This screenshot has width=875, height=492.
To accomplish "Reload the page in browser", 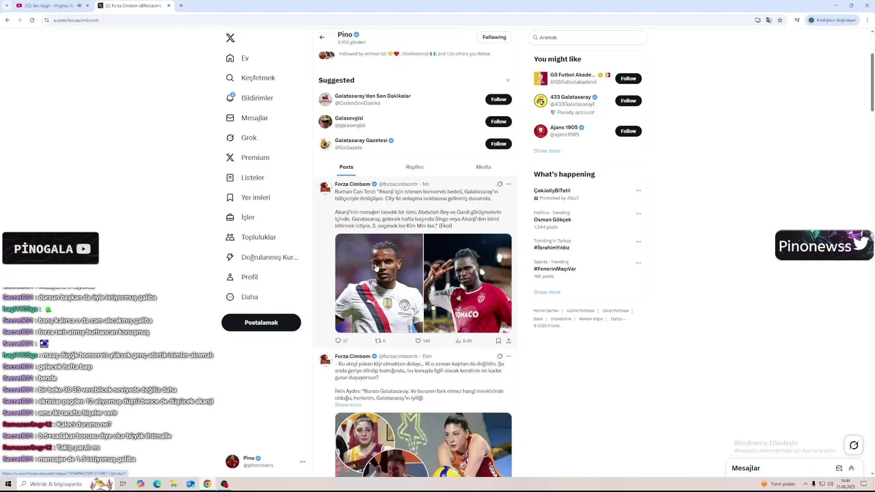I will [32, 20].
